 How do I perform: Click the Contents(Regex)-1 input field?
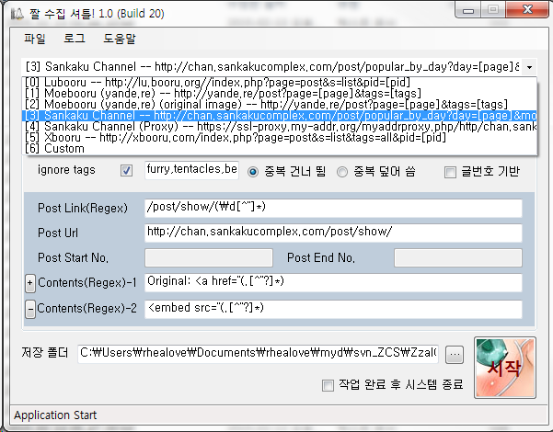point(333,282)
